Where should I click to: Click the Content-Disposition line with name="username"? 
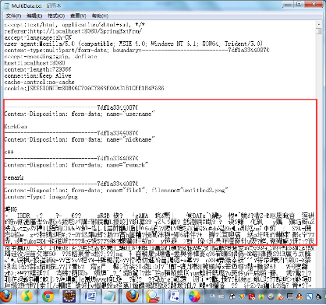tap(80, 114)
